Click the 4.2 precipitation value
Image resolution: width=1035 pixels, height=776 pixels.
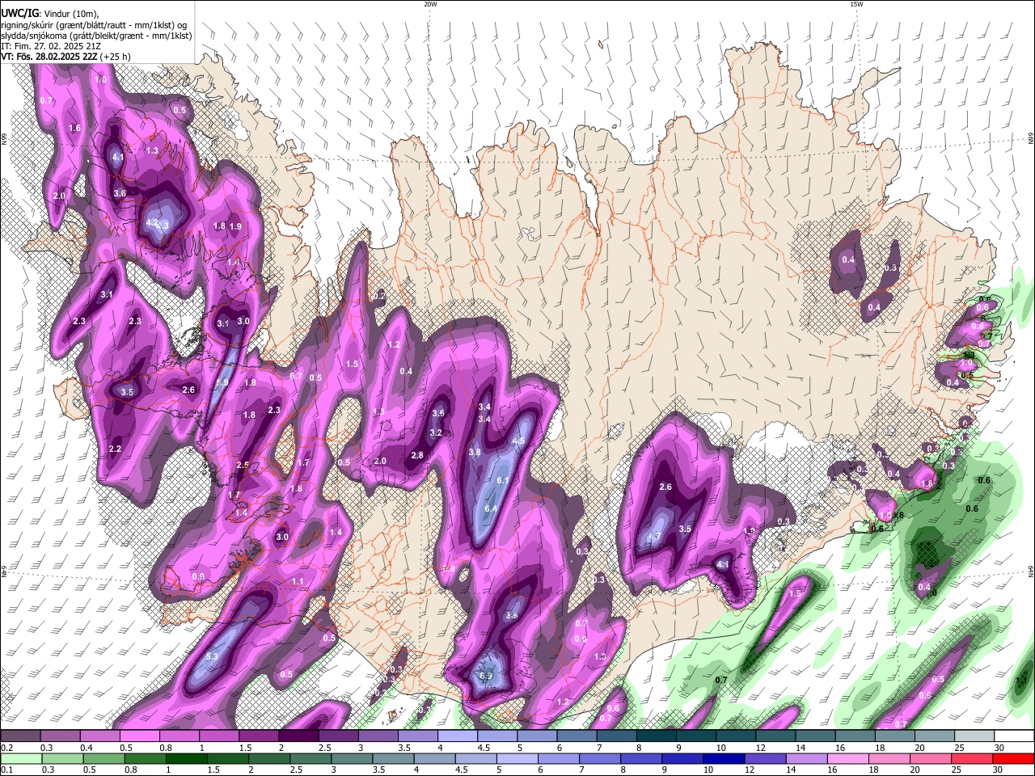pos(151,222)
